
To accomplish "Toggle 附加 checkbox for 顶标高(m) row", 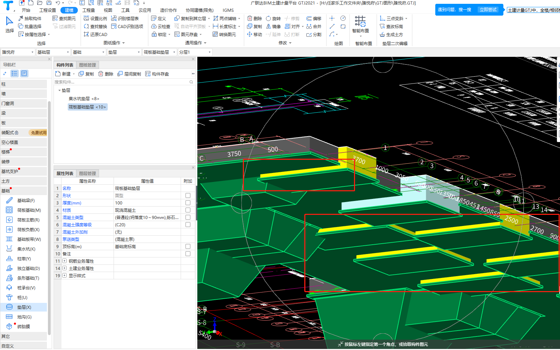I will [x=188, y=246].
